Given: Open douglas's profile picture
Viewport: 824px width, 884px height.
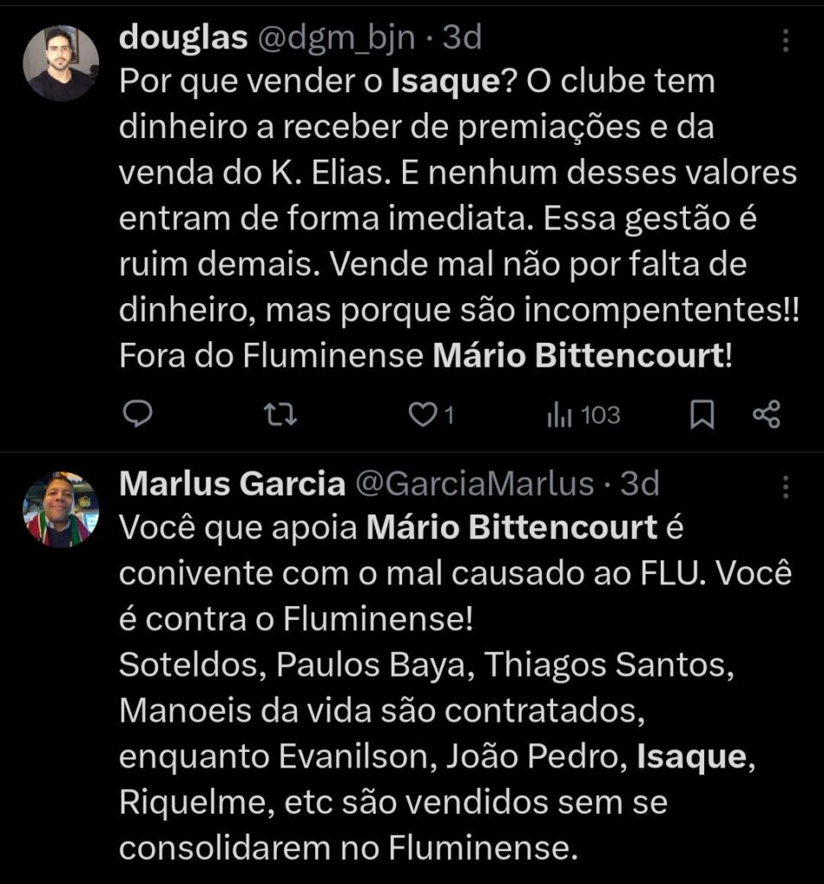Looking at the screenshot, I should click(x=61, y=63).
